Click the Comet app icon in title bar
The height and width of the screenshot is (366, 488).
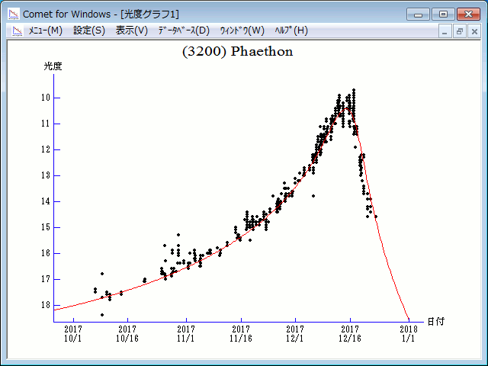(13, 14)
